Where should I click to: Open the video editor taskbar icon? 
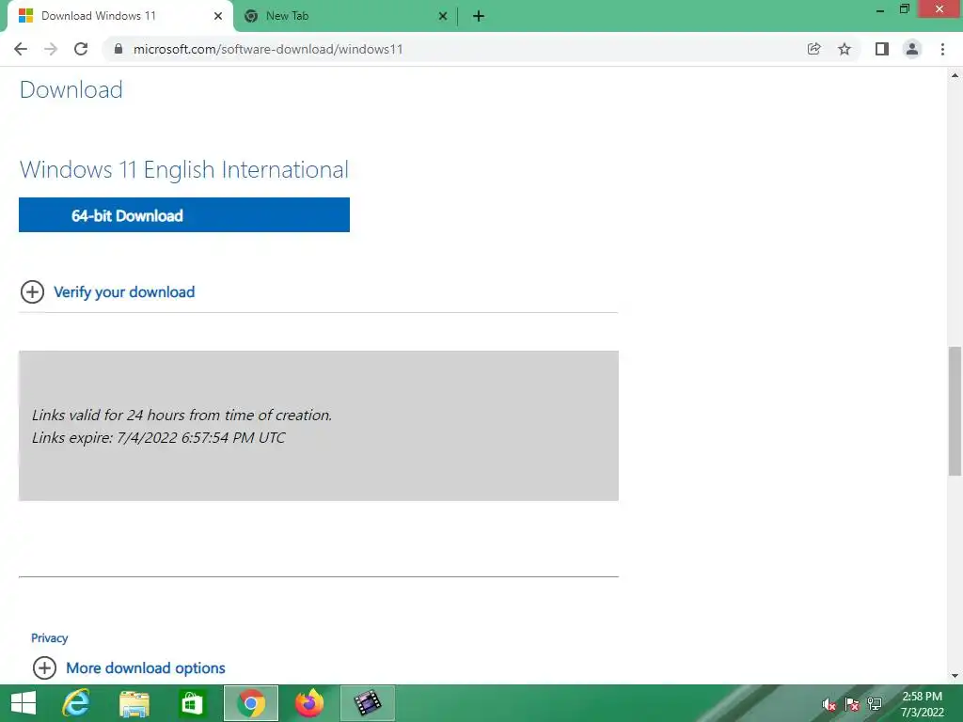coord(368,703)
